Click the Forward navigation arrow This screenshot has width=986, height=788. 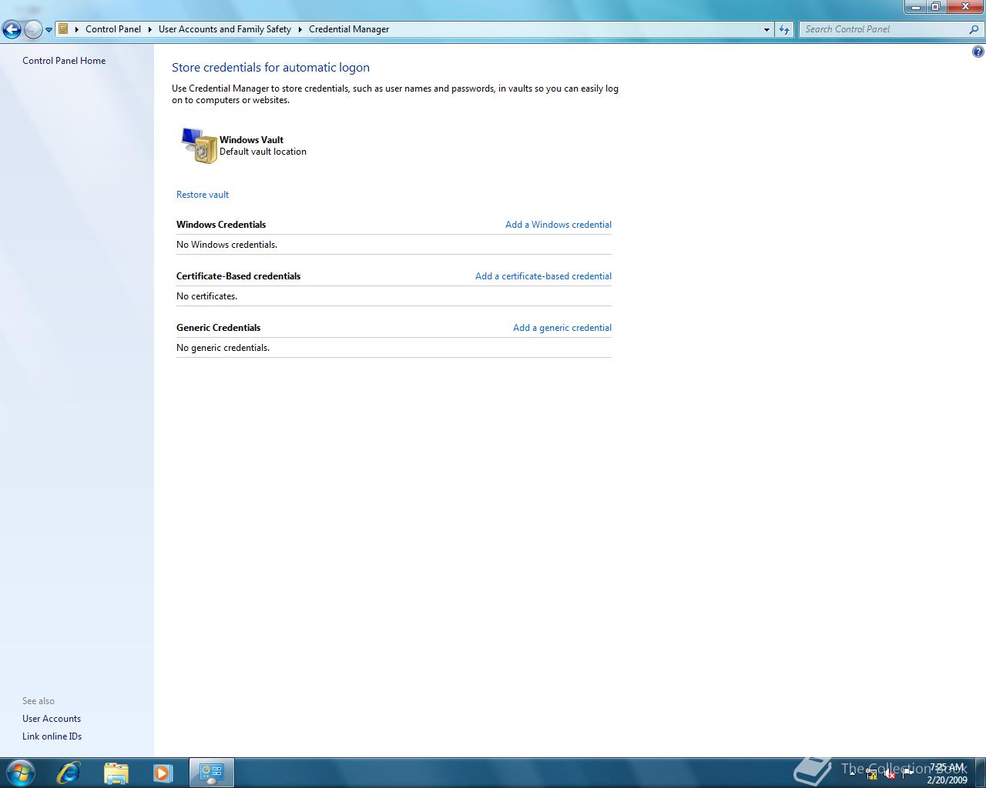click(33, 29)
